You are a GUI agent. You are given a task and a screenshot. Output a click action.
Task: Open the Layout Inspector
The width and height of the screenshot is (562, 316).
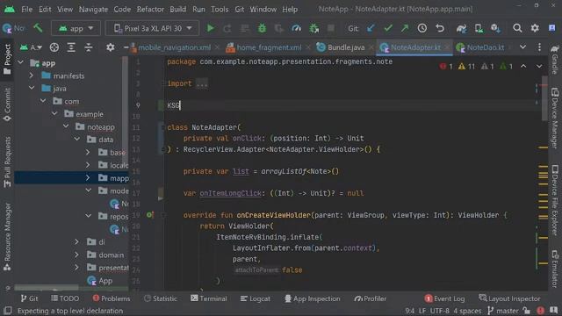click(509, 298)
